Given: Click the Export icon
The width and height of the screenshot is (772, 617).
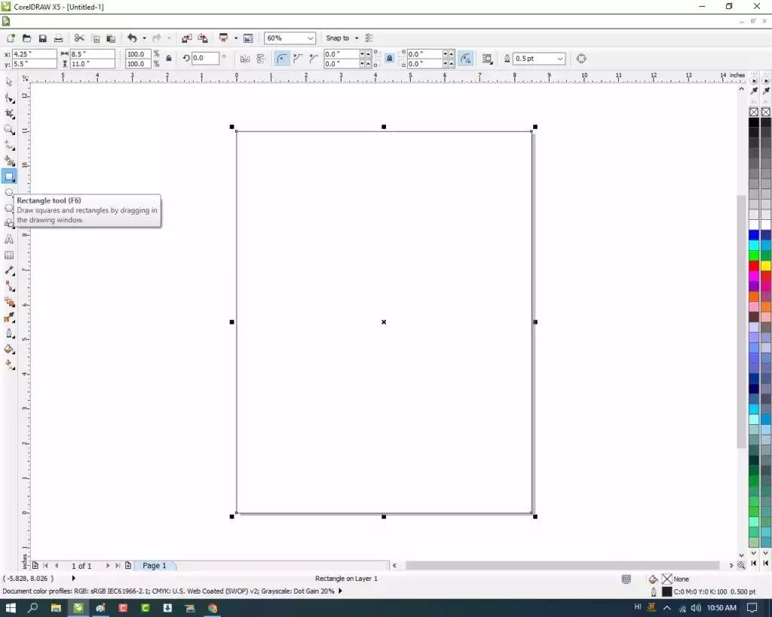Looking at the screenshot, I should pyautogui.click(x=202, y=38).
